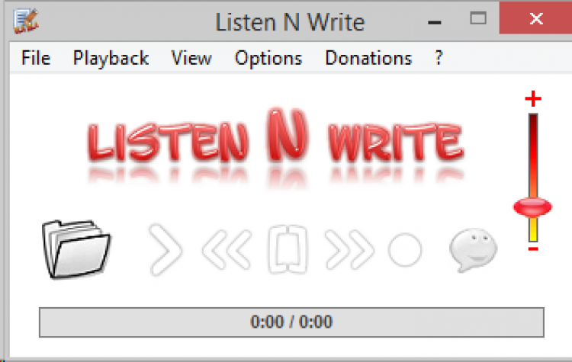Click the bookmark icon between rewind and forward
The width and height of the screenshot is (572, 362).
(x=288, y=250)
